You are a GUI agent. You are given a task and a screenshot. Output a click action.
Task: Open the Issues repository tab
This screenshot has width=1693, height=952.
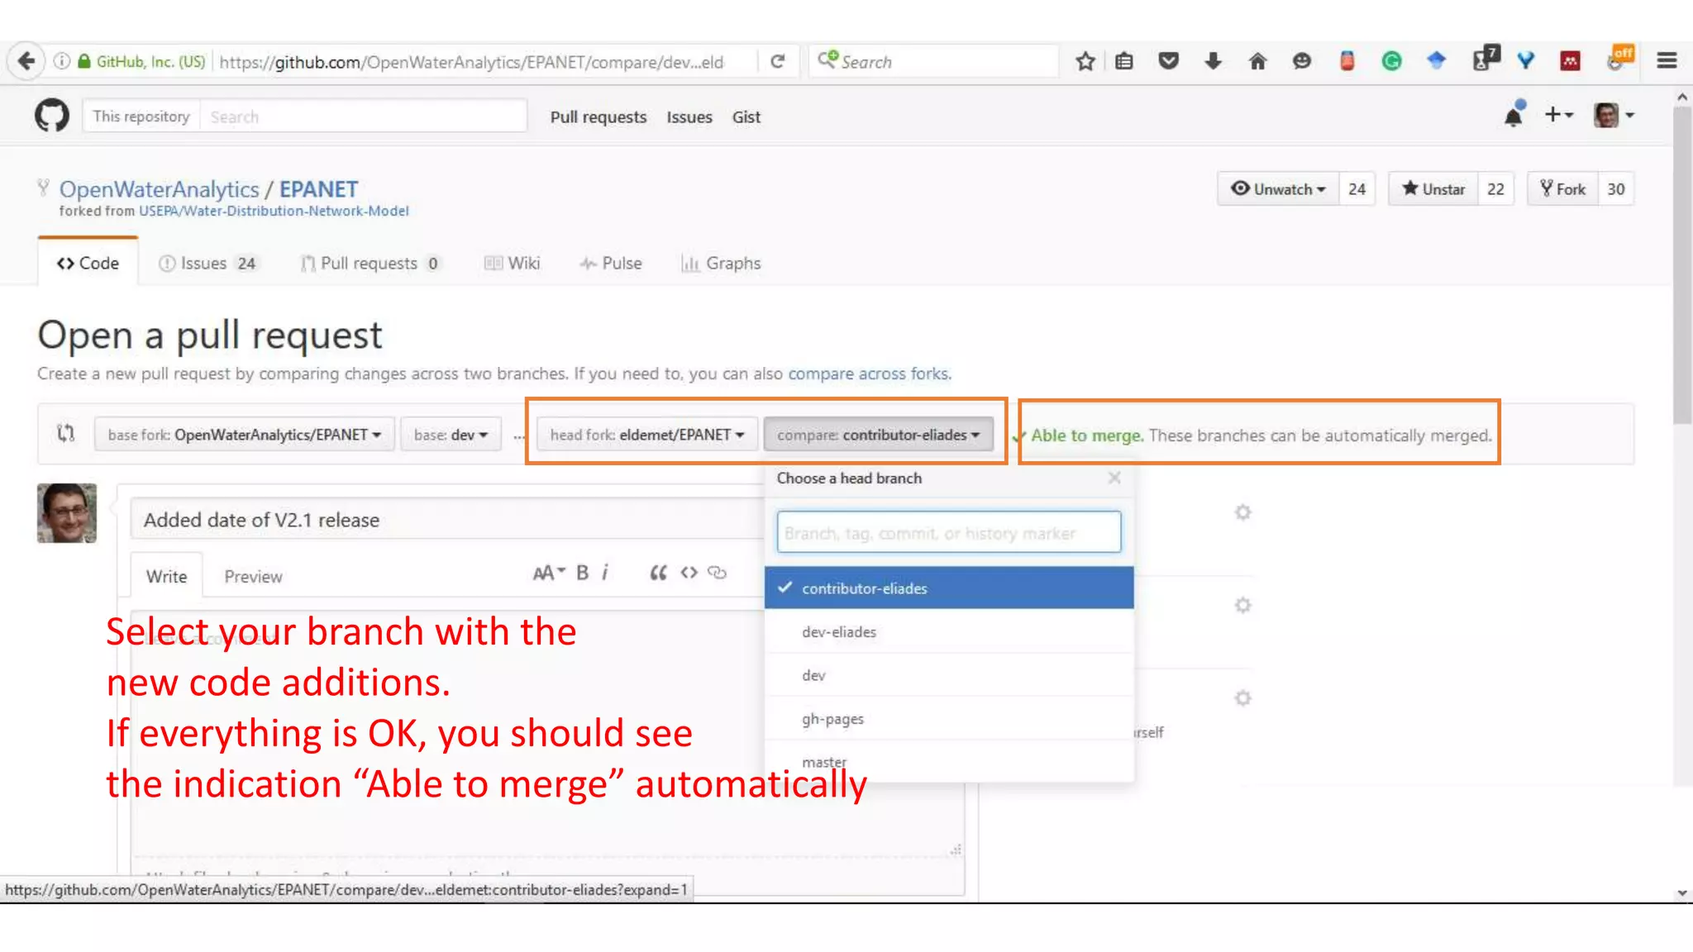[207, 264]
